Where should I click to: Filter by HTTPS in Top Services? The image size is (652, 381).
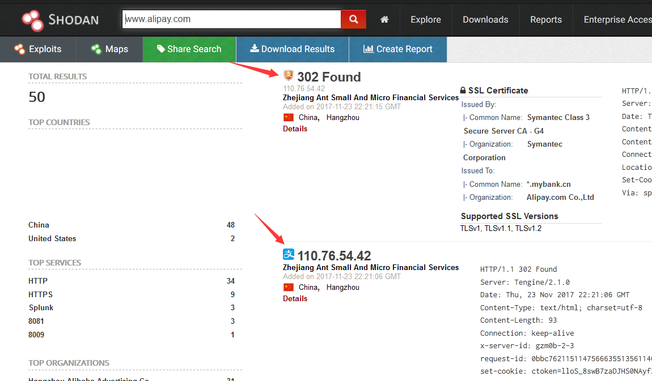(x=40, y=294)
